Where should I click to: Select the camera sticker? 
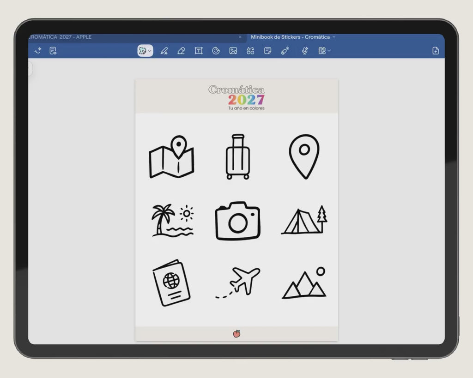point(238,221)
